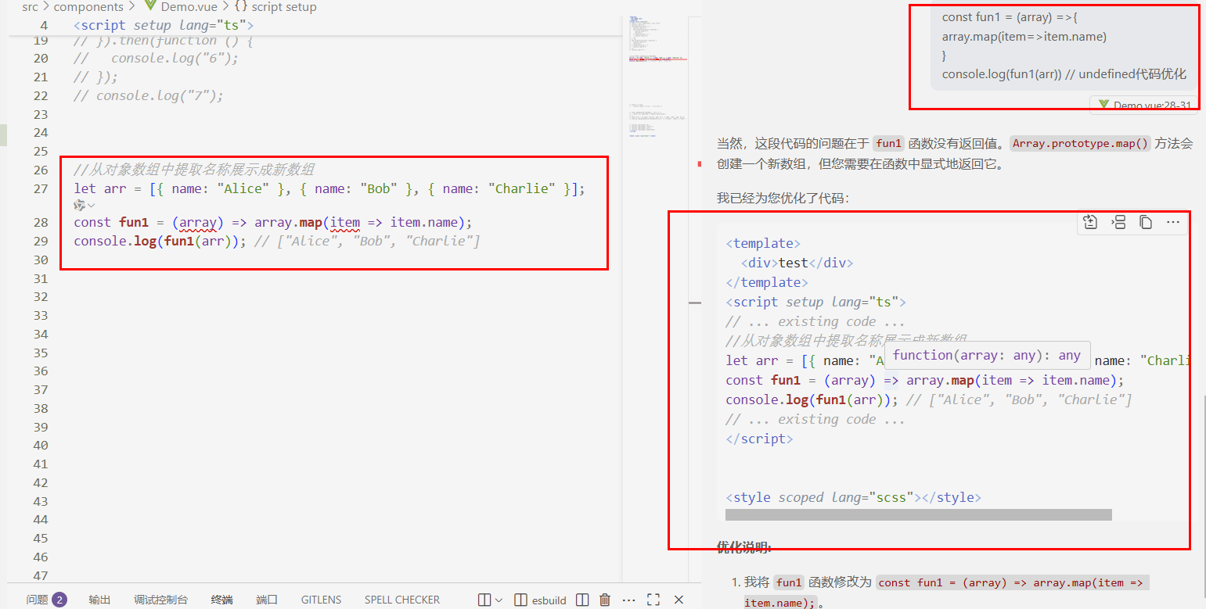Image resolution: width=1206 pixels, height=609 pixels.
Task: Close the bottom panel
Action: tap(679, 600)
